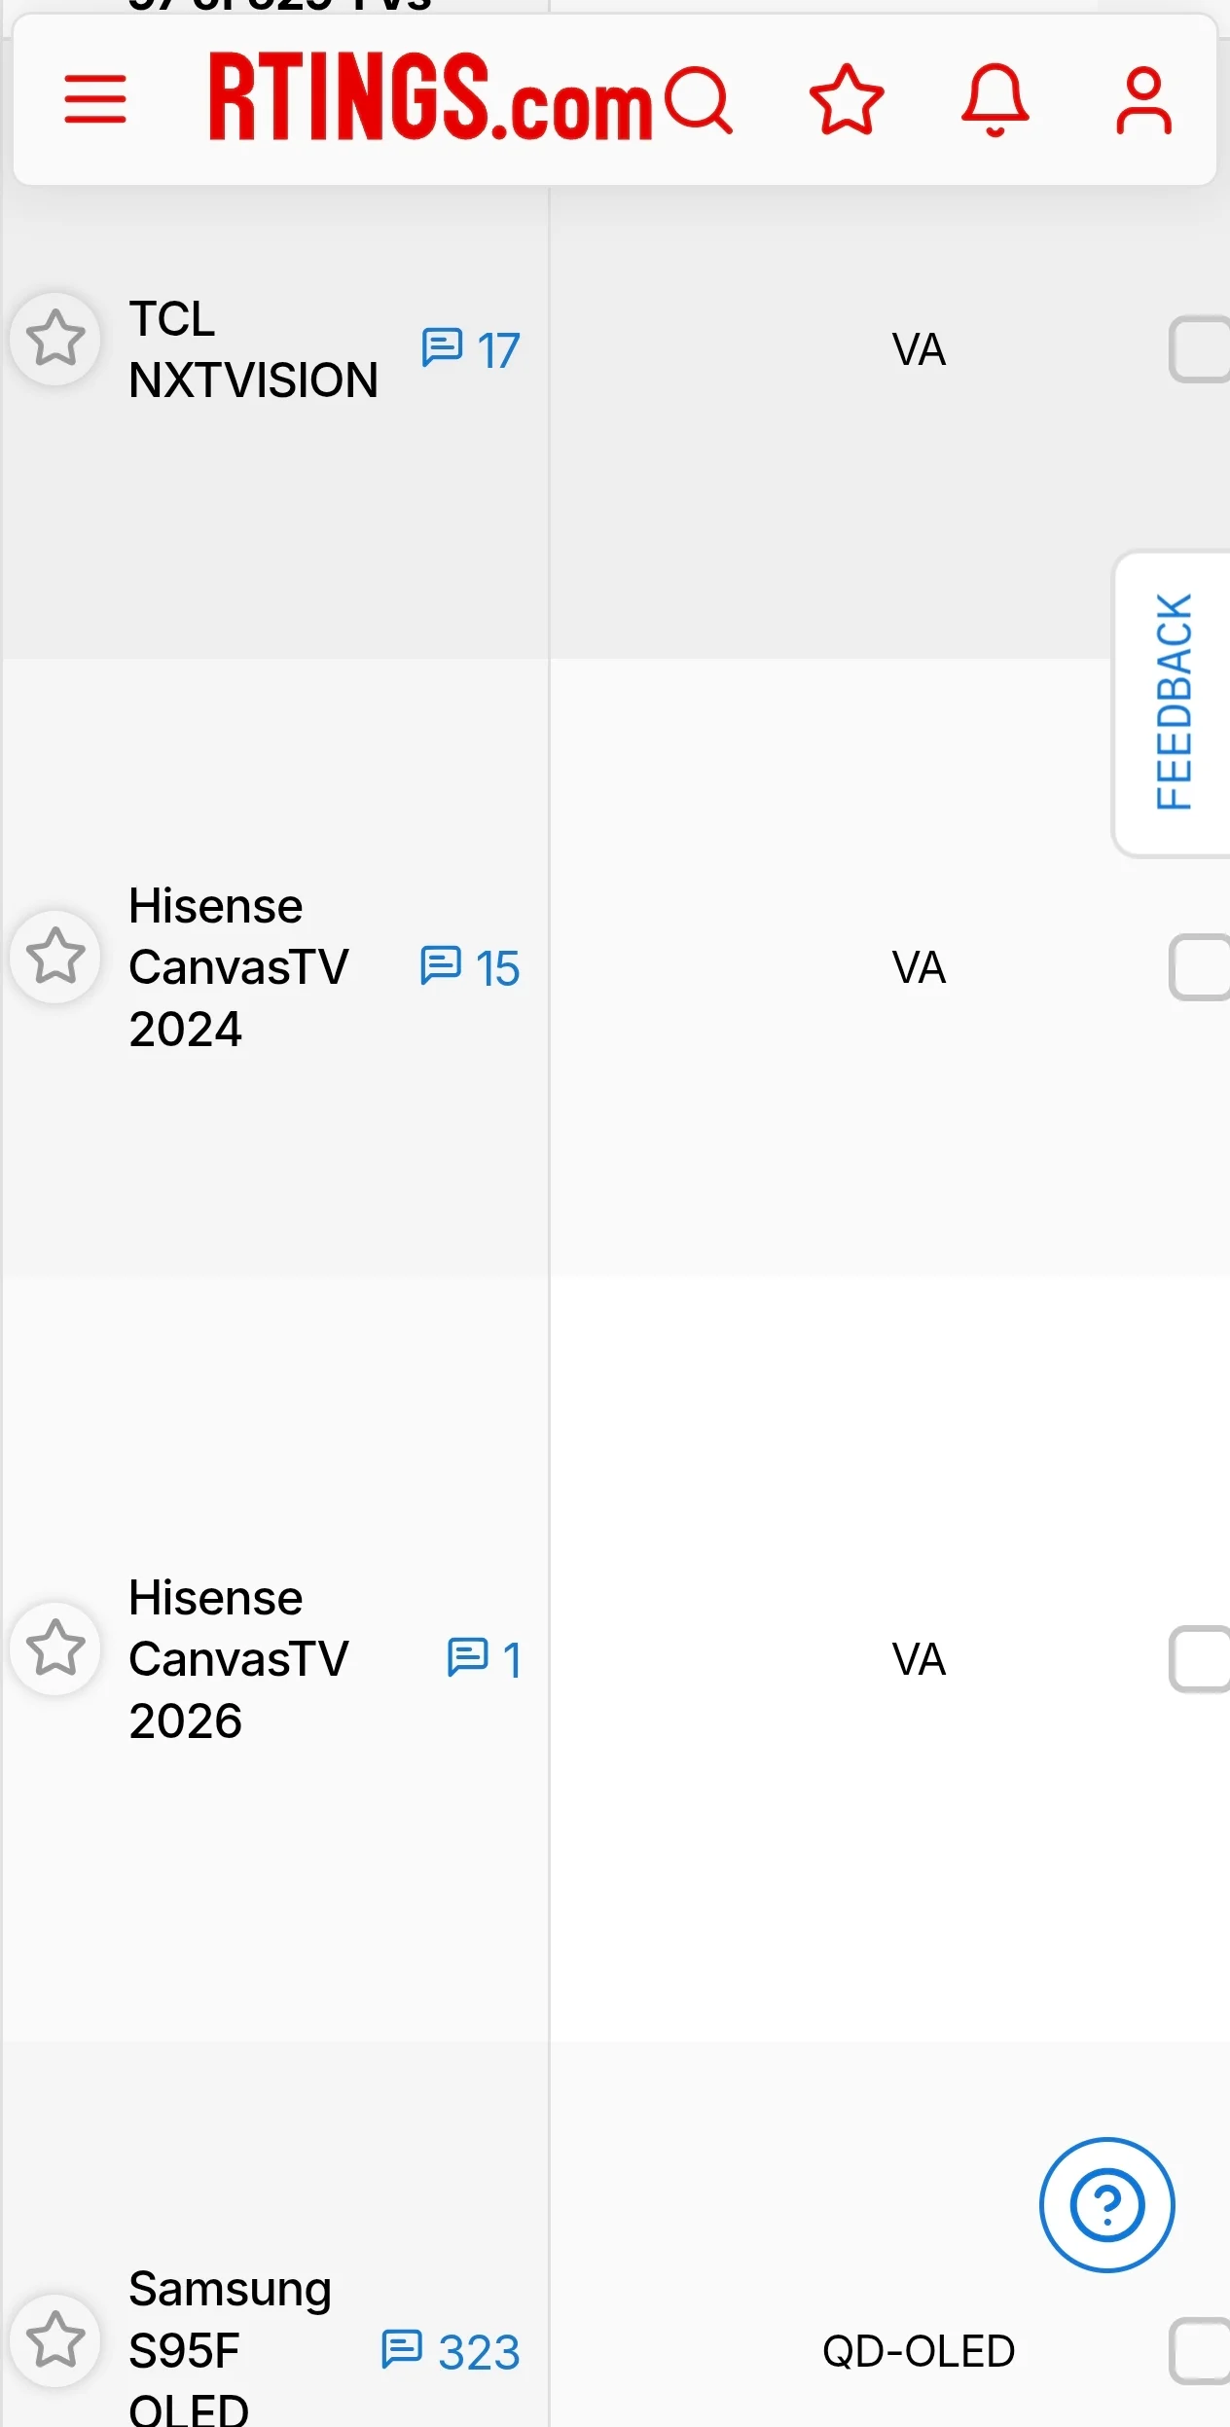View 323 comments on Samsung S95F
Image resolution: width=1230 pixels, height=2427 pixels.
[451, 2352]
